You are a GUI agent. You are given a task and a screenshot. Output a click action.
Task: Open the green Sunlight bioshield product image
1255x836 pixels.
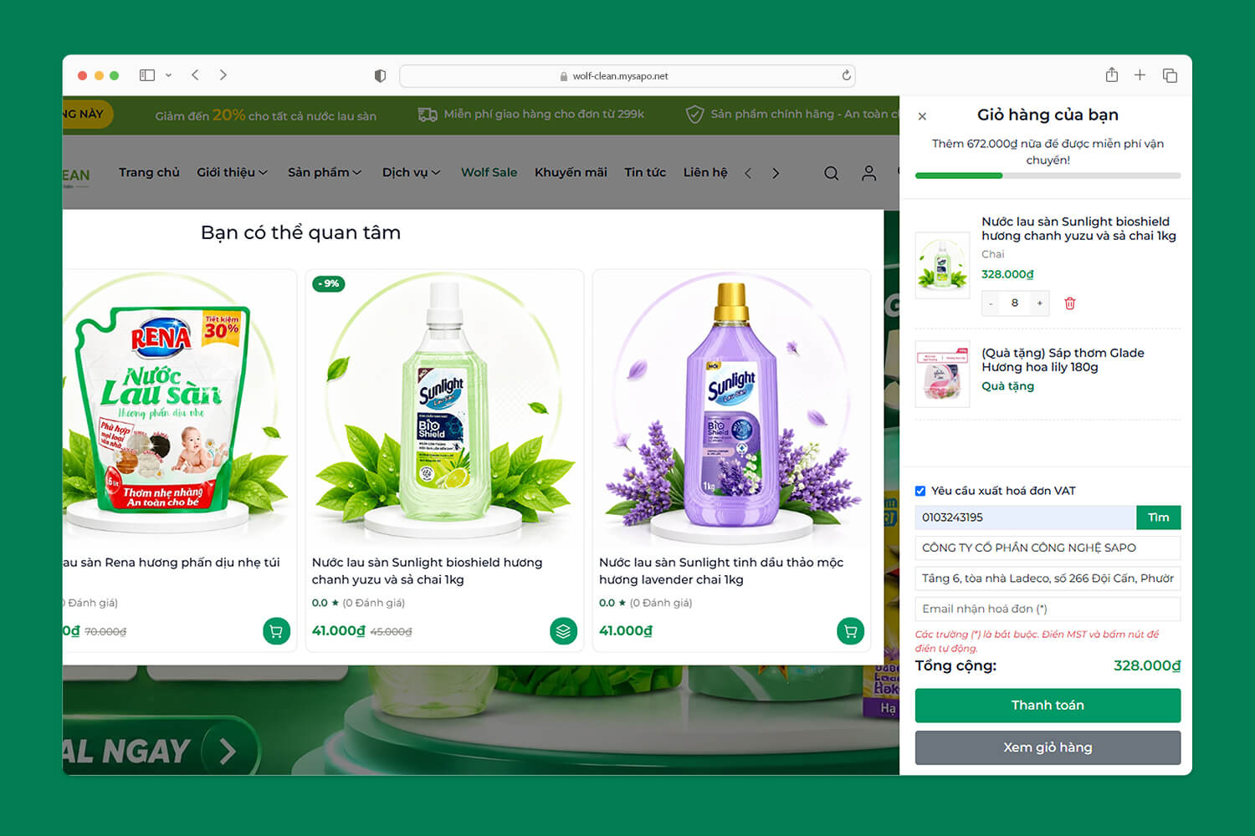pyautogui.click(x=444, y=410)
